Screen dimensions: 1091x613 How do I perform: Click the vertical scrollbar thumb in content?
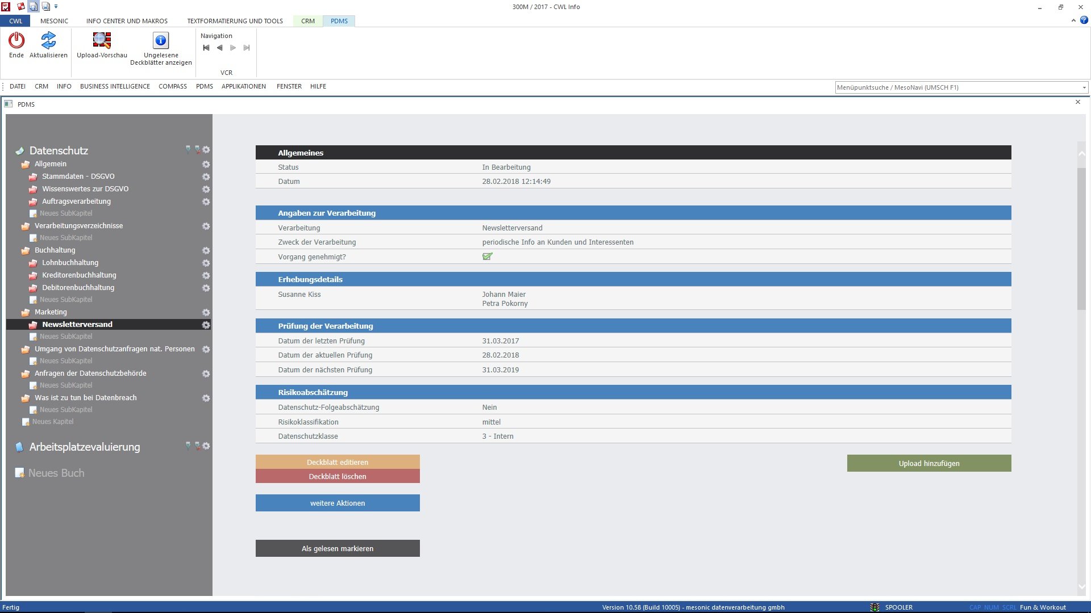1081,238
